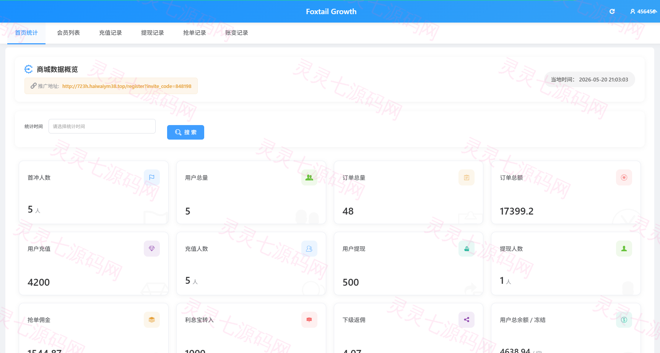
Task: Click the 商城数据概览 heading icon
Action: [29, 69]
